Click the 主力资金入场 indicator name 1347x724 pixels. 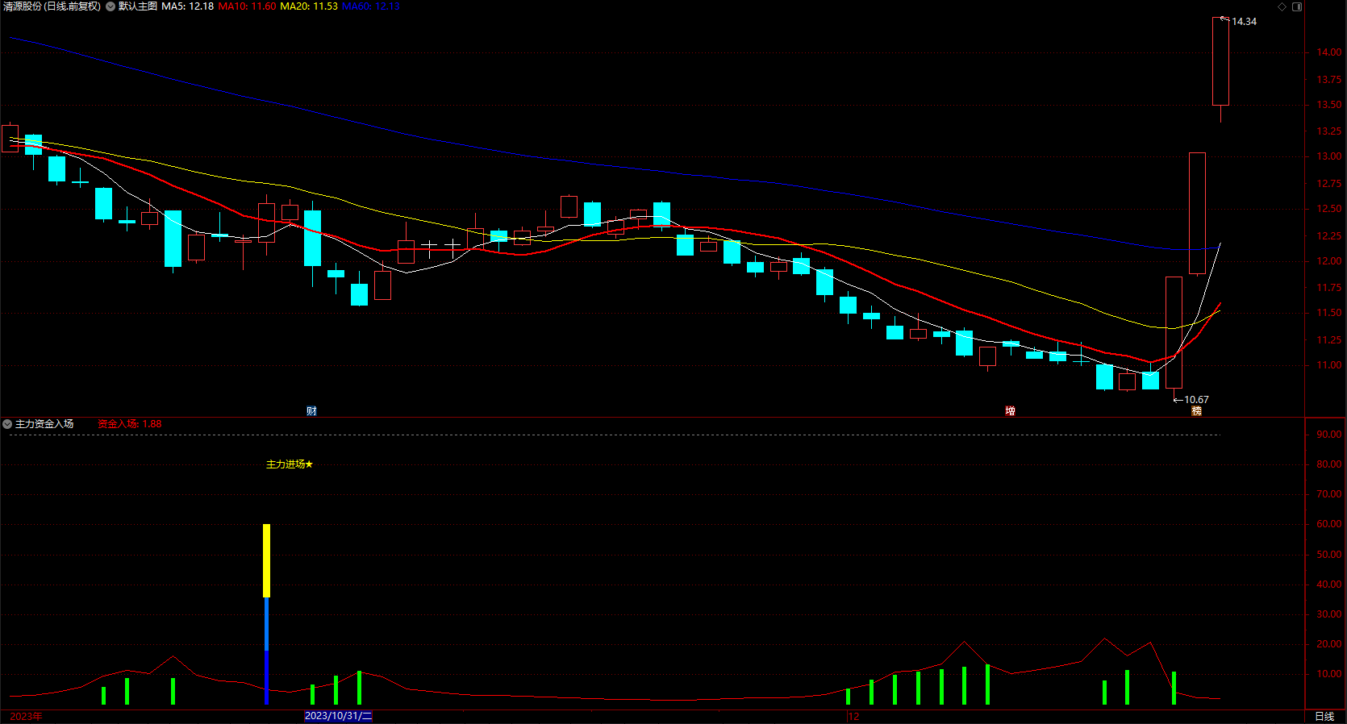(x=44, y=424)
